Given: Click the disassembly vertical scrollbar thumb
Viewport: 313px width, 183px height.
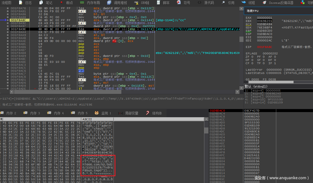Looking at the screenshot, I should click(x=241, y=39).
